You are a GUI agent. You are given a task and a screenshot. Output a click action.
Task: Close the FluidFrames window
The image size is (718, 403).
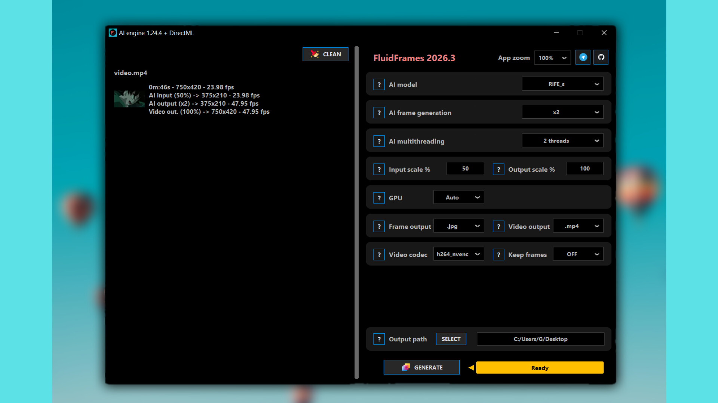point(604,33)
